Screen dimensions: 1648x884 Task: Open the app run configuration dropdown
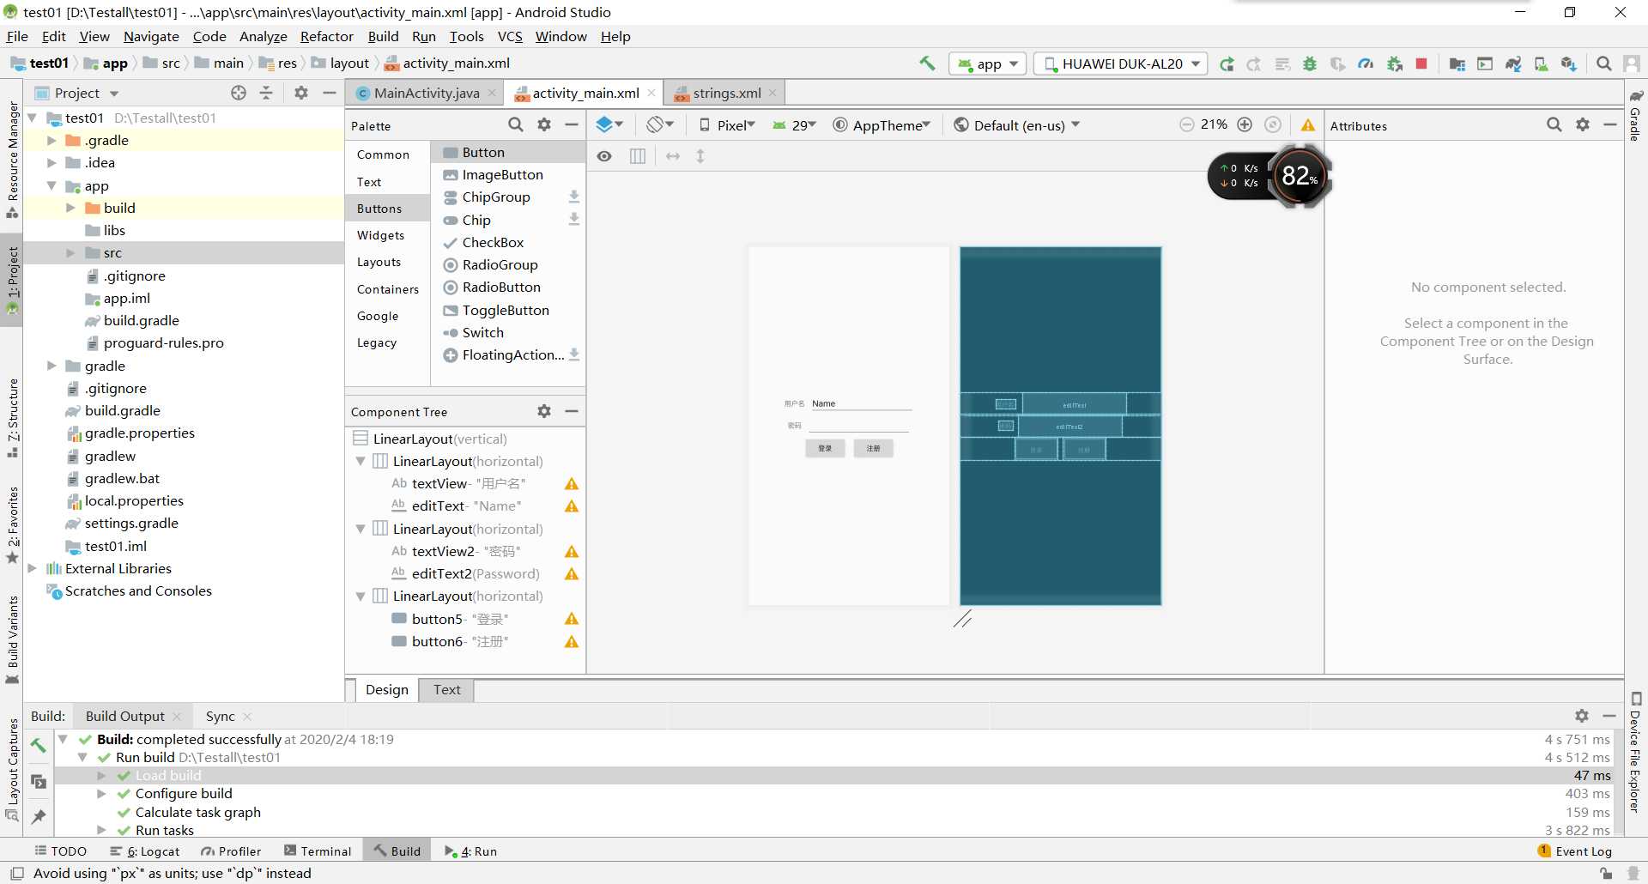pyautogui.click(x=988, y=64)
